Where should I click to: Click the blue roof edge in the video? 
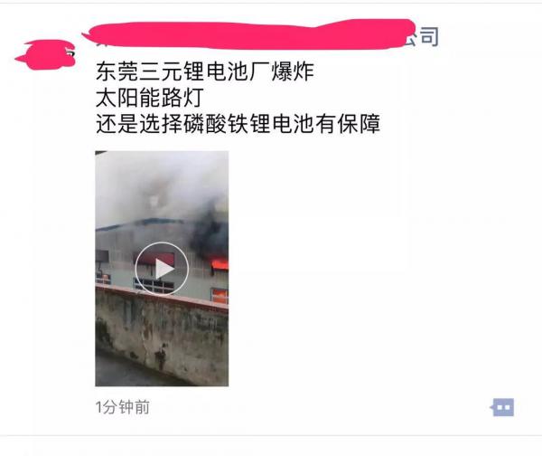coord(145,223)
